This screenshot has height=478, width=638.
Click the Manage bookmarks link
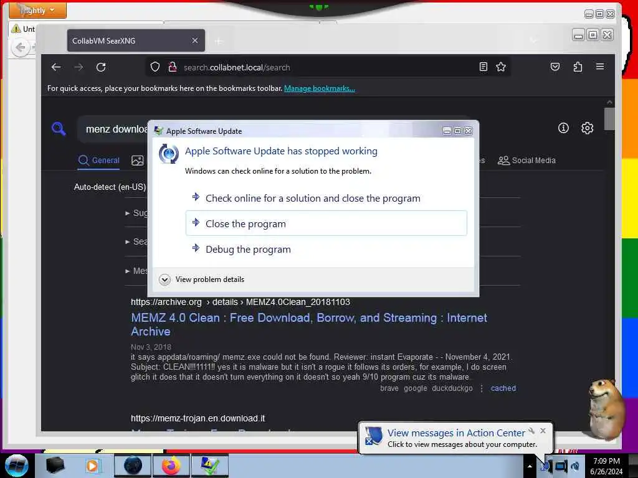320,88
